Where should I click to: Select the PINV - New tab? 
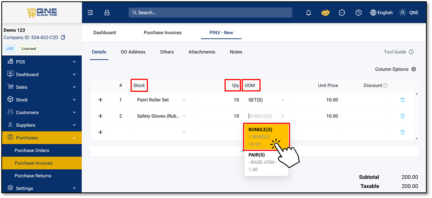[221, 32]
